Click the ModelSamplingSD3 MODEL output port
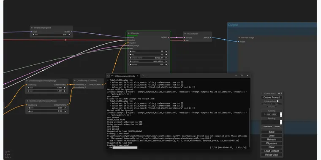Image resolution: width=321 pixels, height=160 pixels. click(x=72, y=32)
